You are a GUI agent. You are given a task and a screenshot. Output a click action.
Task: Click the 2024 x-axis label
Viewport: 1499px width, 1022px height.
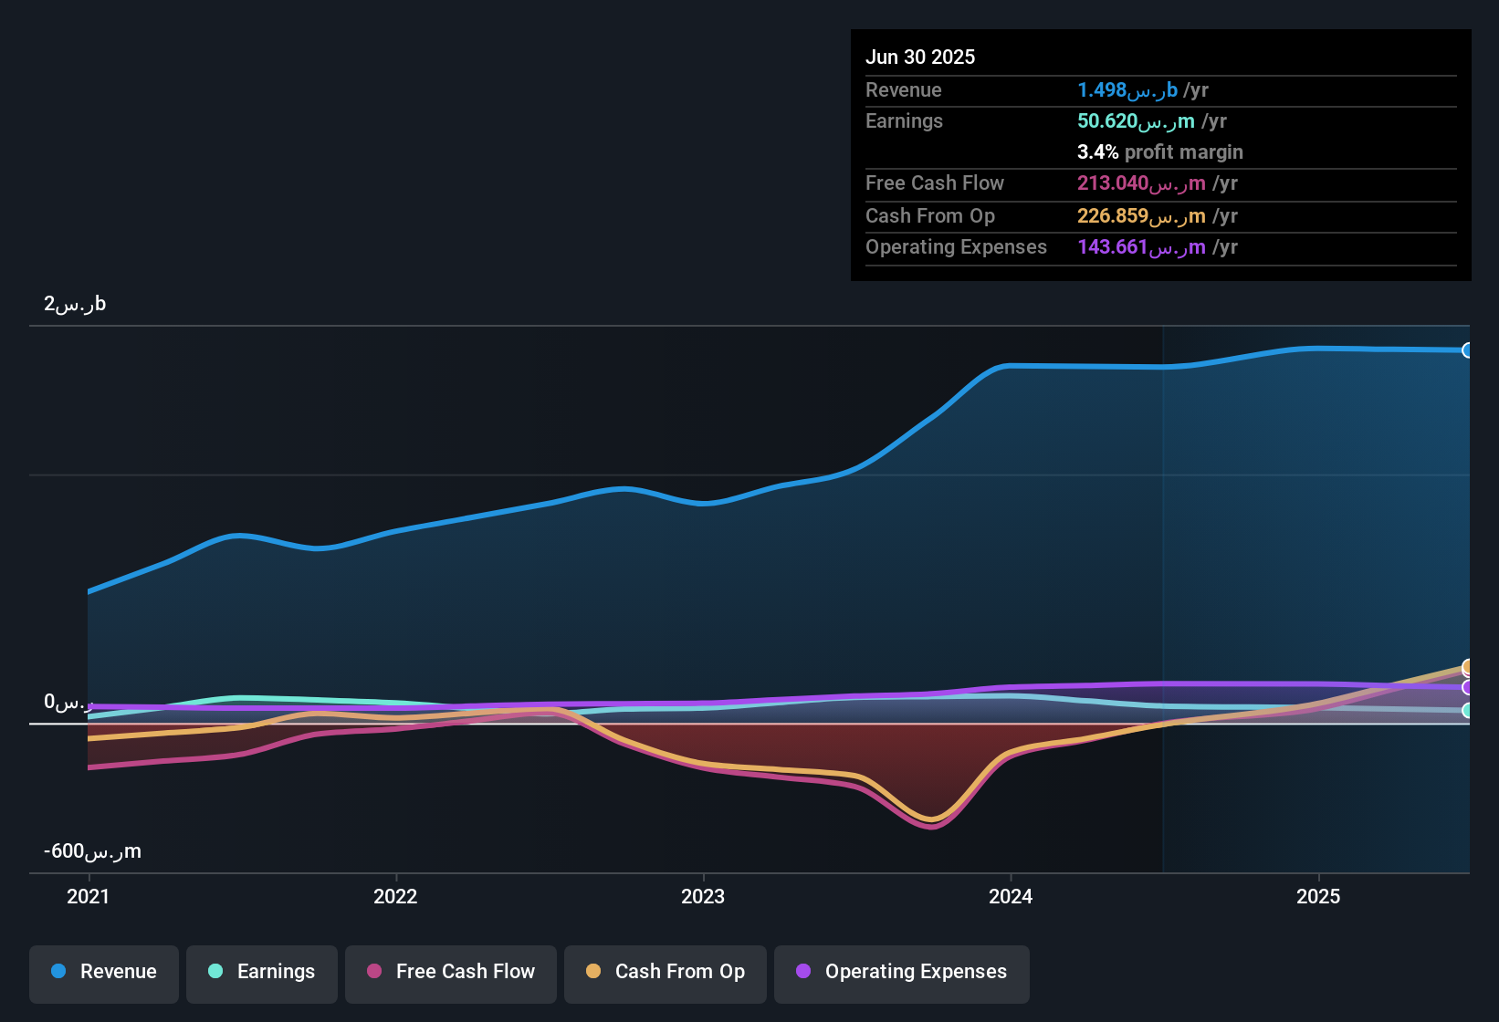1011,896
